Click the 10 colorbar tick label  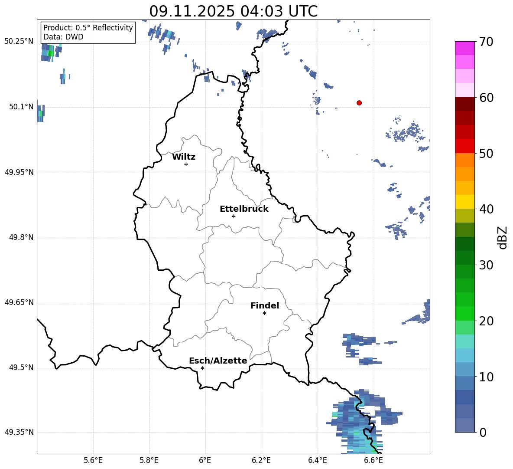click(x=486, y=377)
